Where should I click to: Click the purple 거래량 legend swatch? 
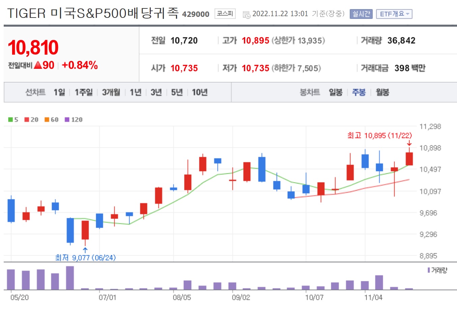tap(429, 270)
